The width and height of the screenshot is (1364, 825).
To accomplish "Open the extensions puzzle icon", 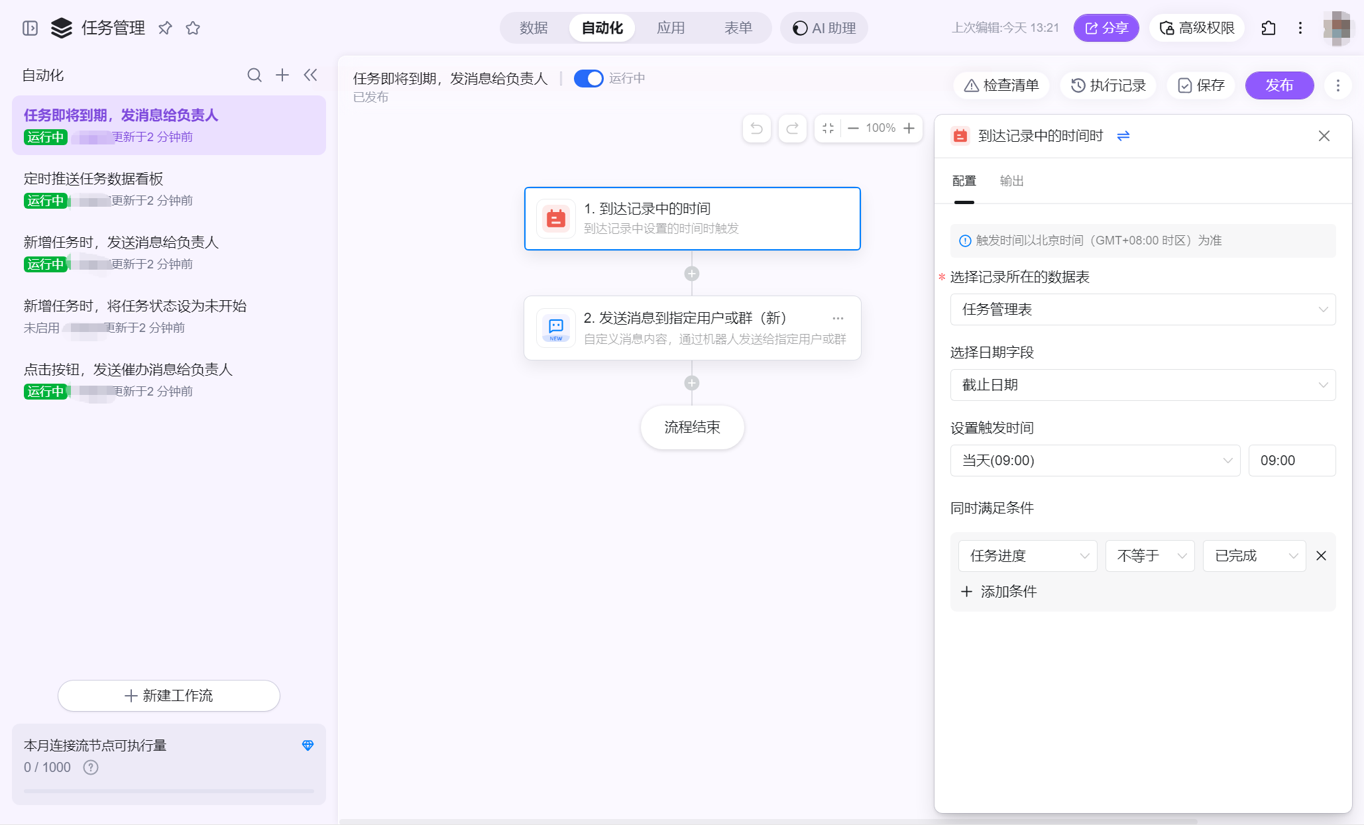I will (1268, 28).
